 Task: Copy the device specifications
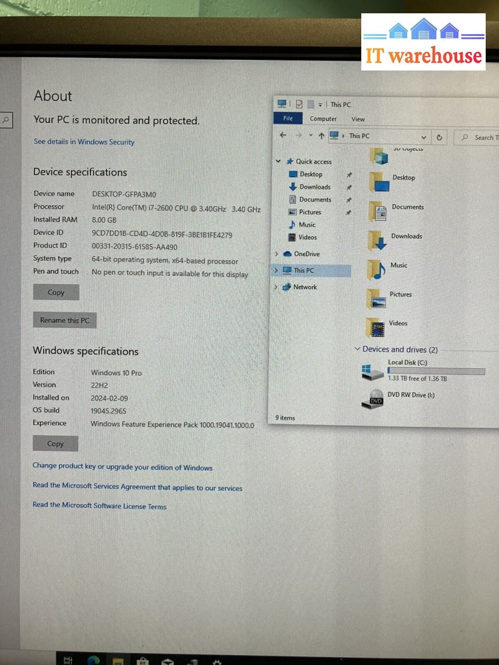[56, 292]
